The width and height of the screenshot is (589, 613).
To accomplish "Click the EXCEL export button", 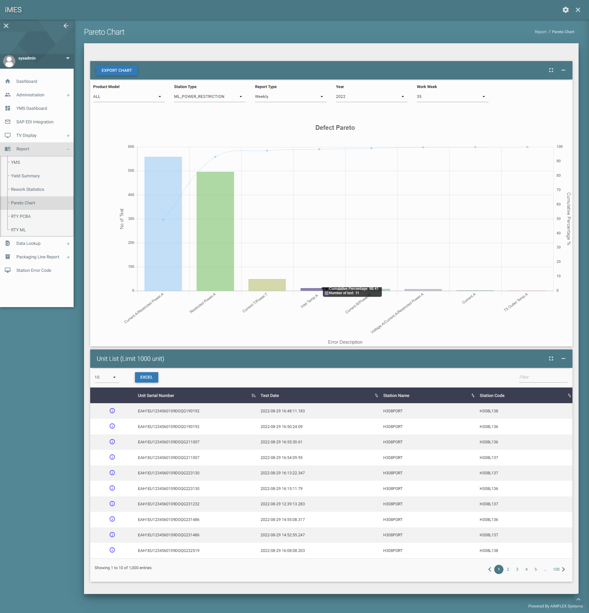I will (146, 377).
